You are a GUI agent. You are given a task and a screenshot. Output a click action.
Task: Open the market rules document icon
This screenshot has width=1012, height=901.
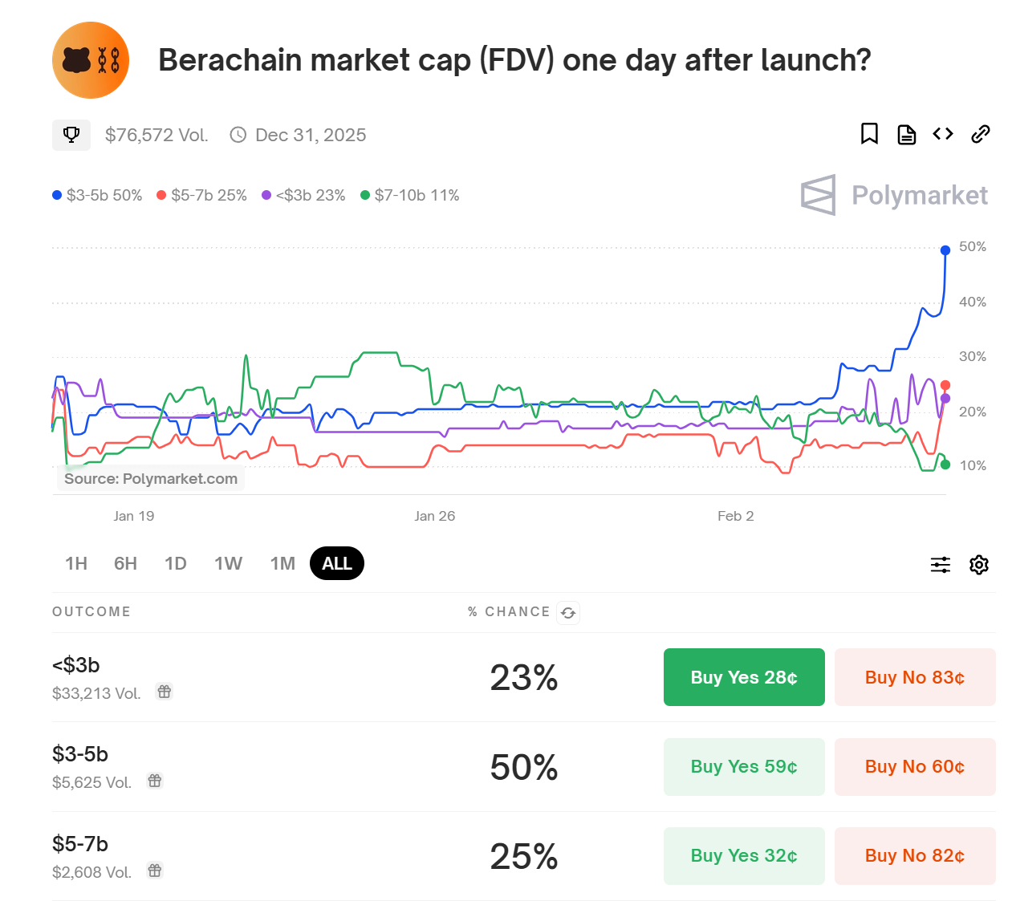[906, 135]
